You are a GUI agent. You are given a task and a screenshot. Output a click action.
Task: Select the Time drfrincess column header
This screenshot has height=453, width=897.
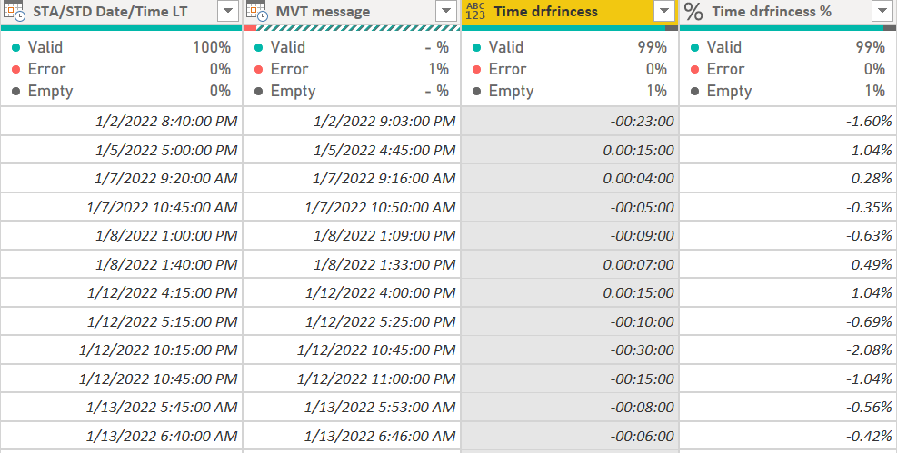[570, 12]
